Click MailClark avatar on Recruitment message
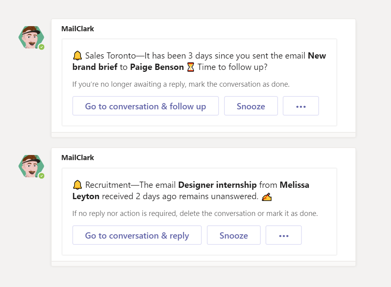Viewport: 391px width, 287px height. [31, 166]
